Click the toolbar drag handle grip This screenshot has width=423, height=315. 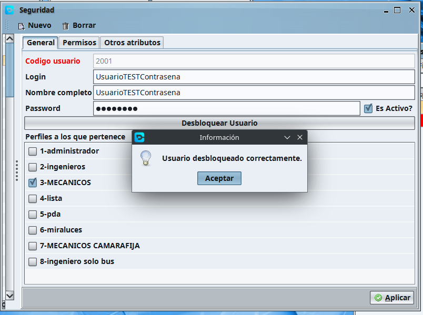point(7,25)
